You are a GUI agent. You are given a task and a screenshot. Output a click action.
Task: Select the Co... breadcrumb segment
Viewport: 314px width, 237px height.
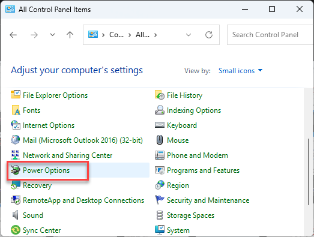click(116, 35)
